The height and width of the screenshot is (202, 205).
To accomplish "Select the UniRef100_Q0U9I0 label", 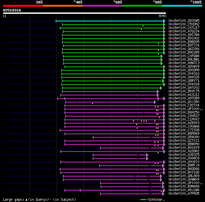I will pos(184,162).
